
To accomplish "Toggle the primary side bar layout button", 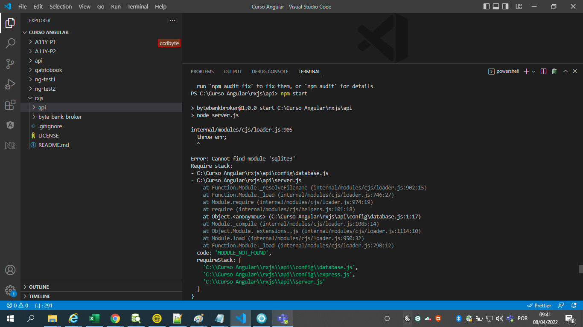I will coord(487,6).
